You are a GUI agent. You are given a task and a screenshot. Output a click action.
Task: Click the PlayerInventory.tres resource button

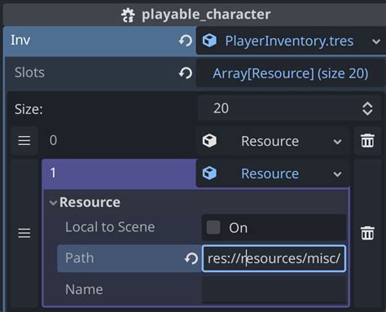(x=291, y=41)
